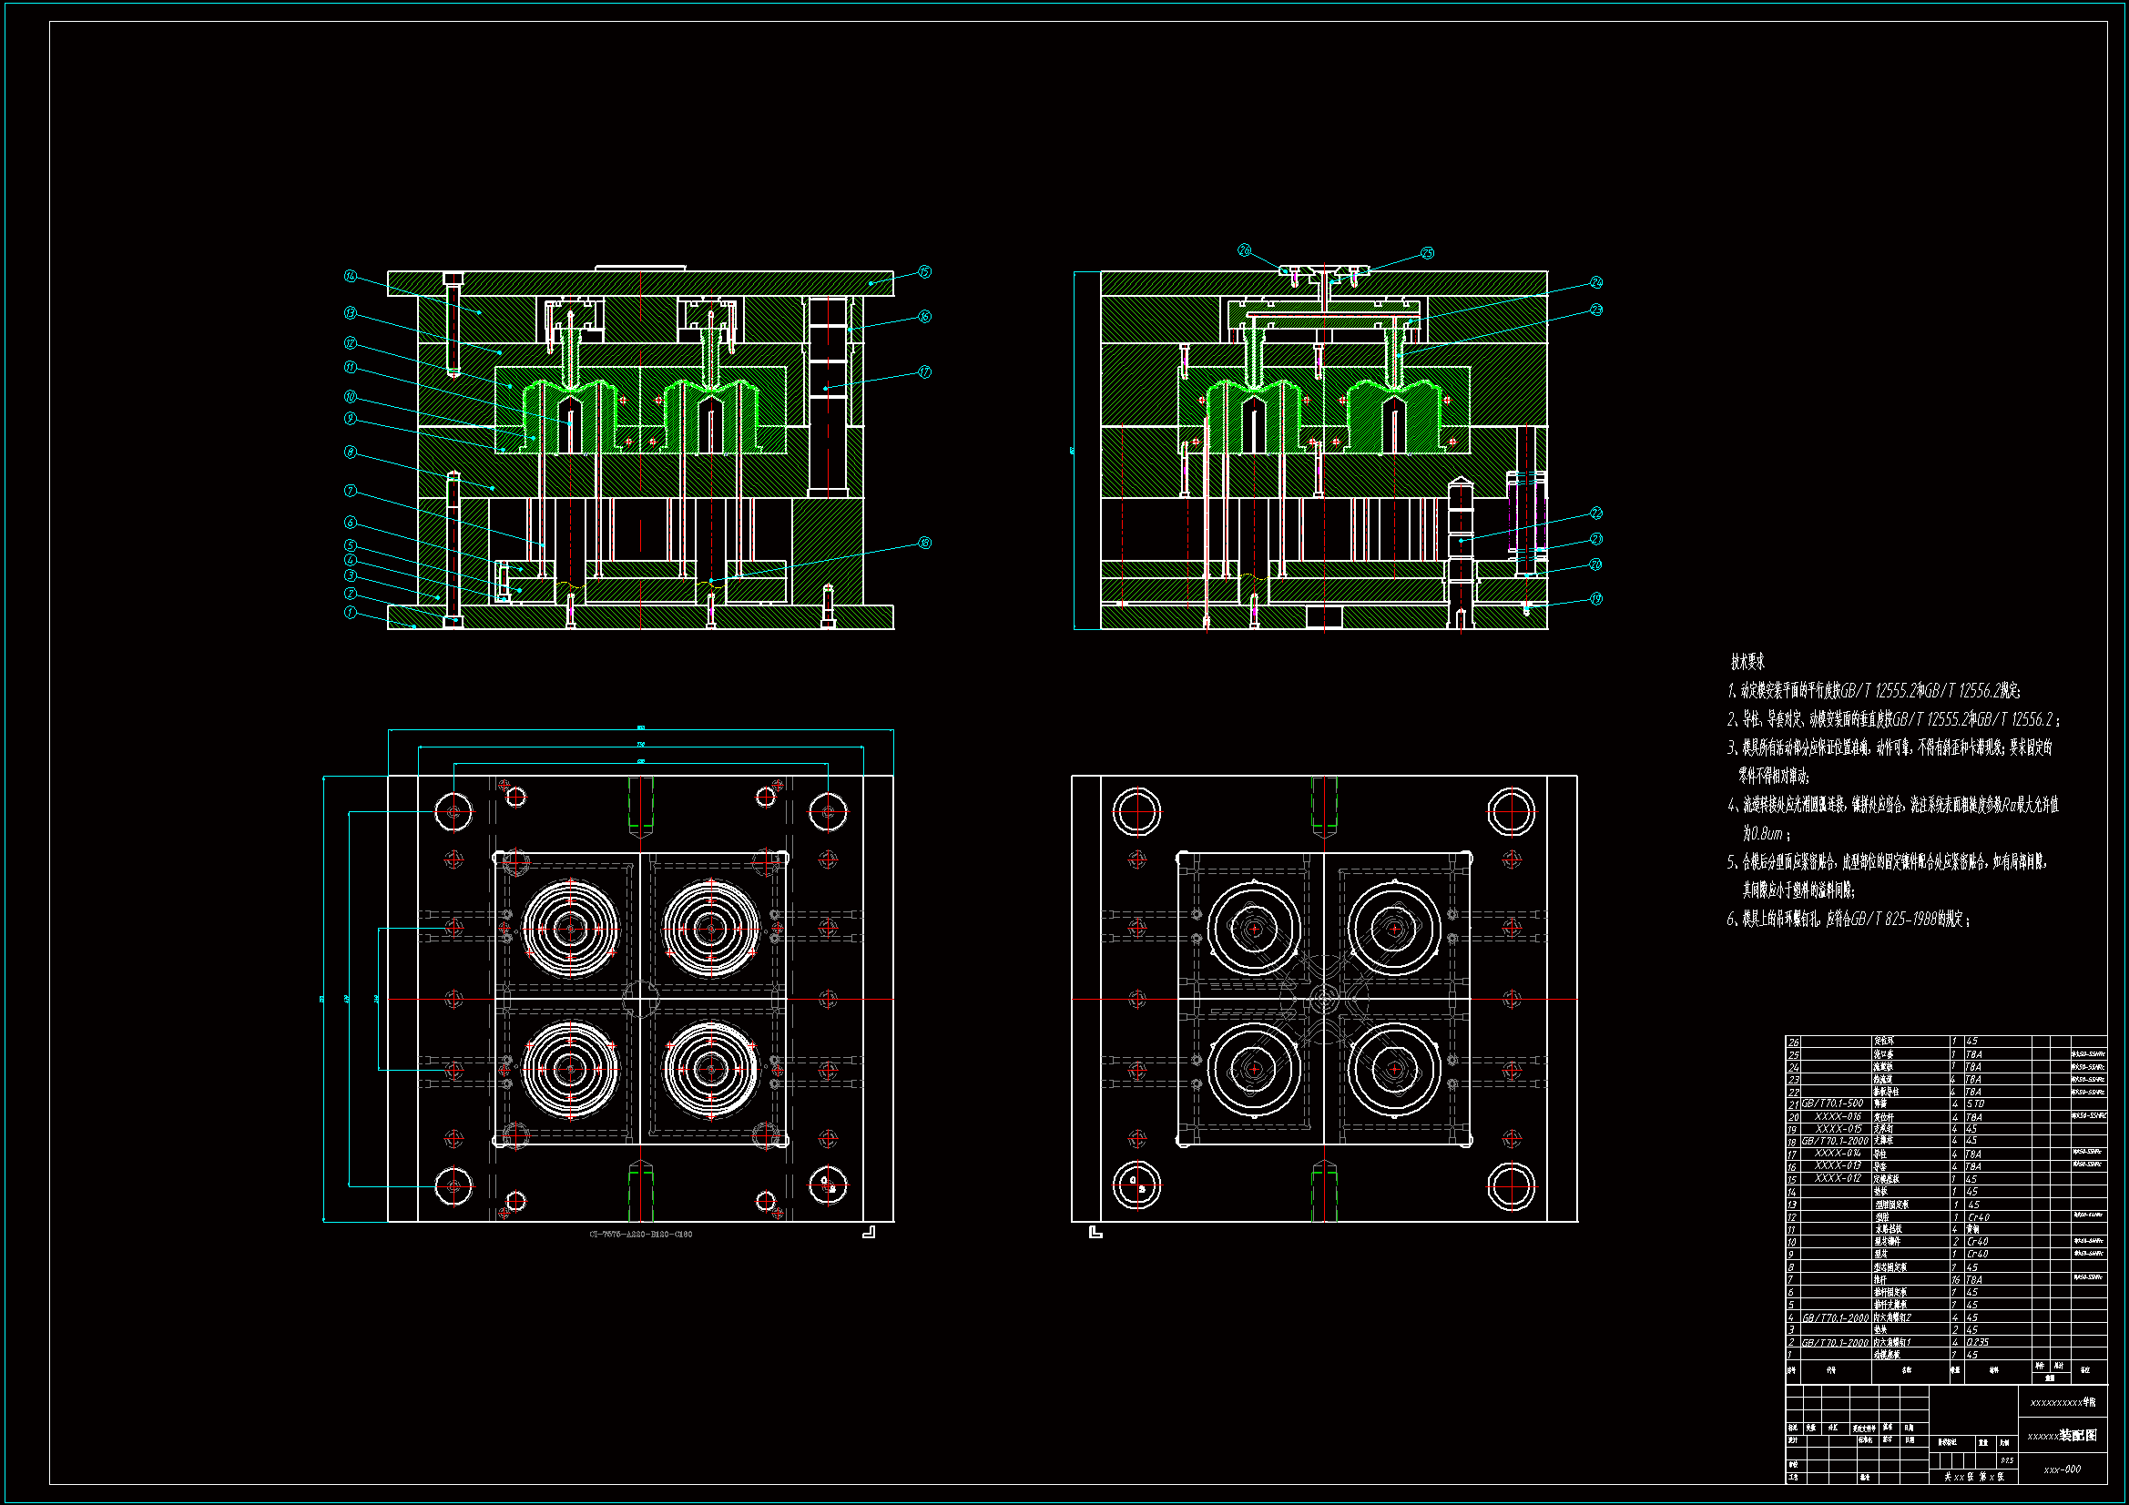The height and width of the screenshot is (1505, 2129).
Task: Click part balloon number 8
Action: tap(350, 452)
